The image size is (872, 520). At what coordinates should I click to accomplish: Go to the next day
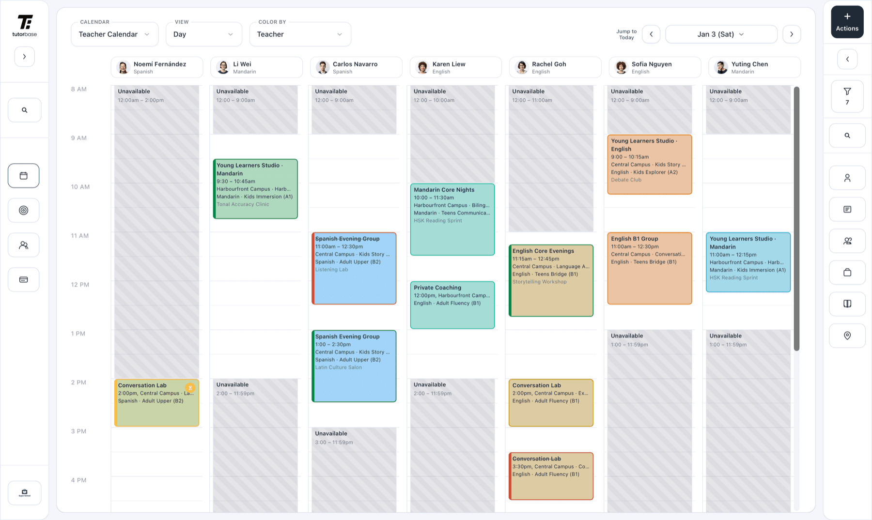tap(792, 34)
